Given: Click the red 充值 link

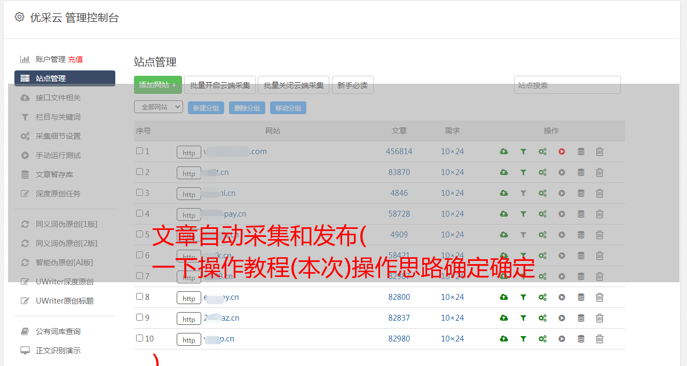Looking at the screenshot, I should (x=75, y=59).
